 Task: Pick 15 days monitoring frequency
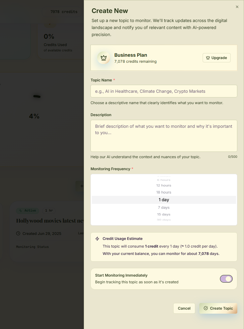pyautogui.click(x=164, y=214)
